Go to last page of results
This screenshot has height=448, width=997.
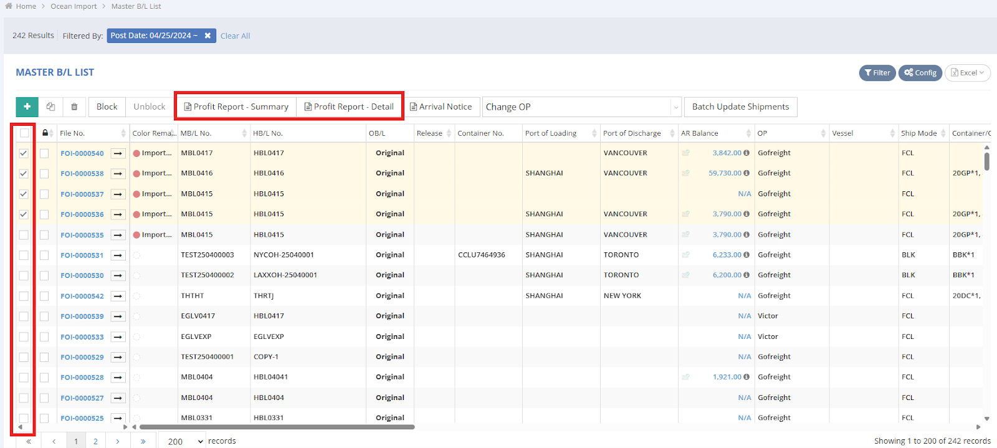pos(143,441)
